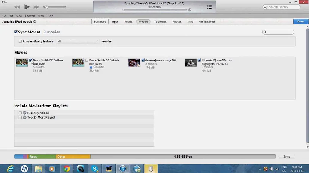Adjust the volume slider
The width and height of the screenshot is (309, 173).
55,7
